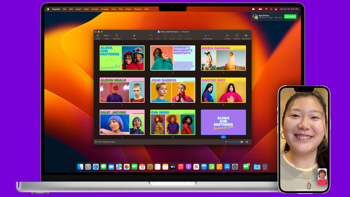Image resolution: width=350 pixels, height=197 pixels.
Task: Open the Arrange menu
Action: tap(105, 9)
